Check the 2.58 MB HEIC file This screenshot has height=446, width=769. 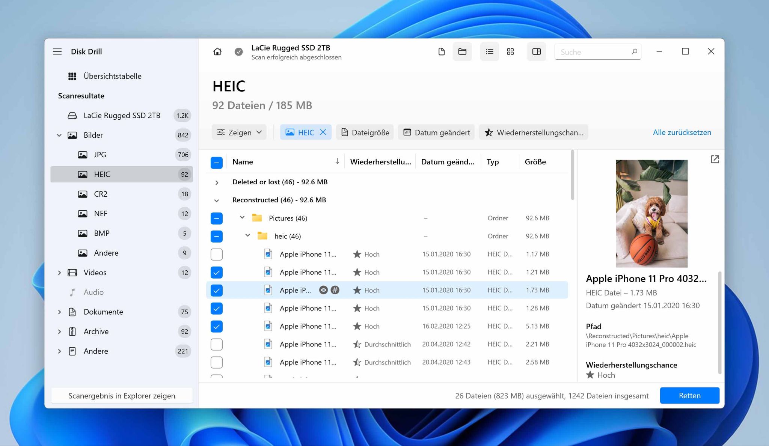pos(217,362)
